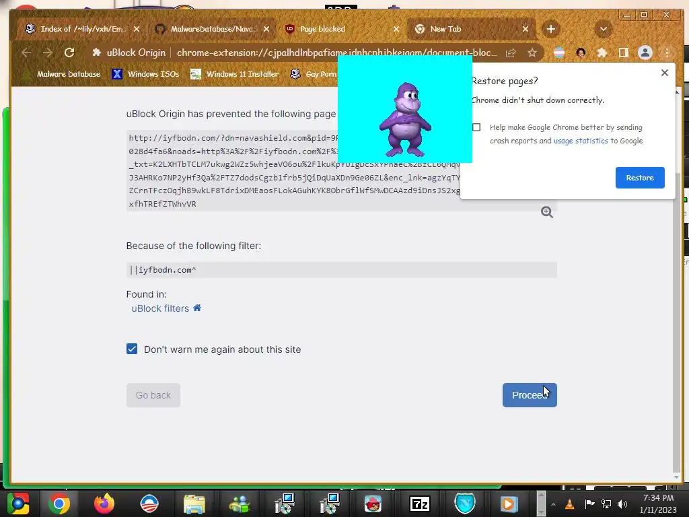Open the media player taskbar icon

pyautogui.click(x=509, y=504)
